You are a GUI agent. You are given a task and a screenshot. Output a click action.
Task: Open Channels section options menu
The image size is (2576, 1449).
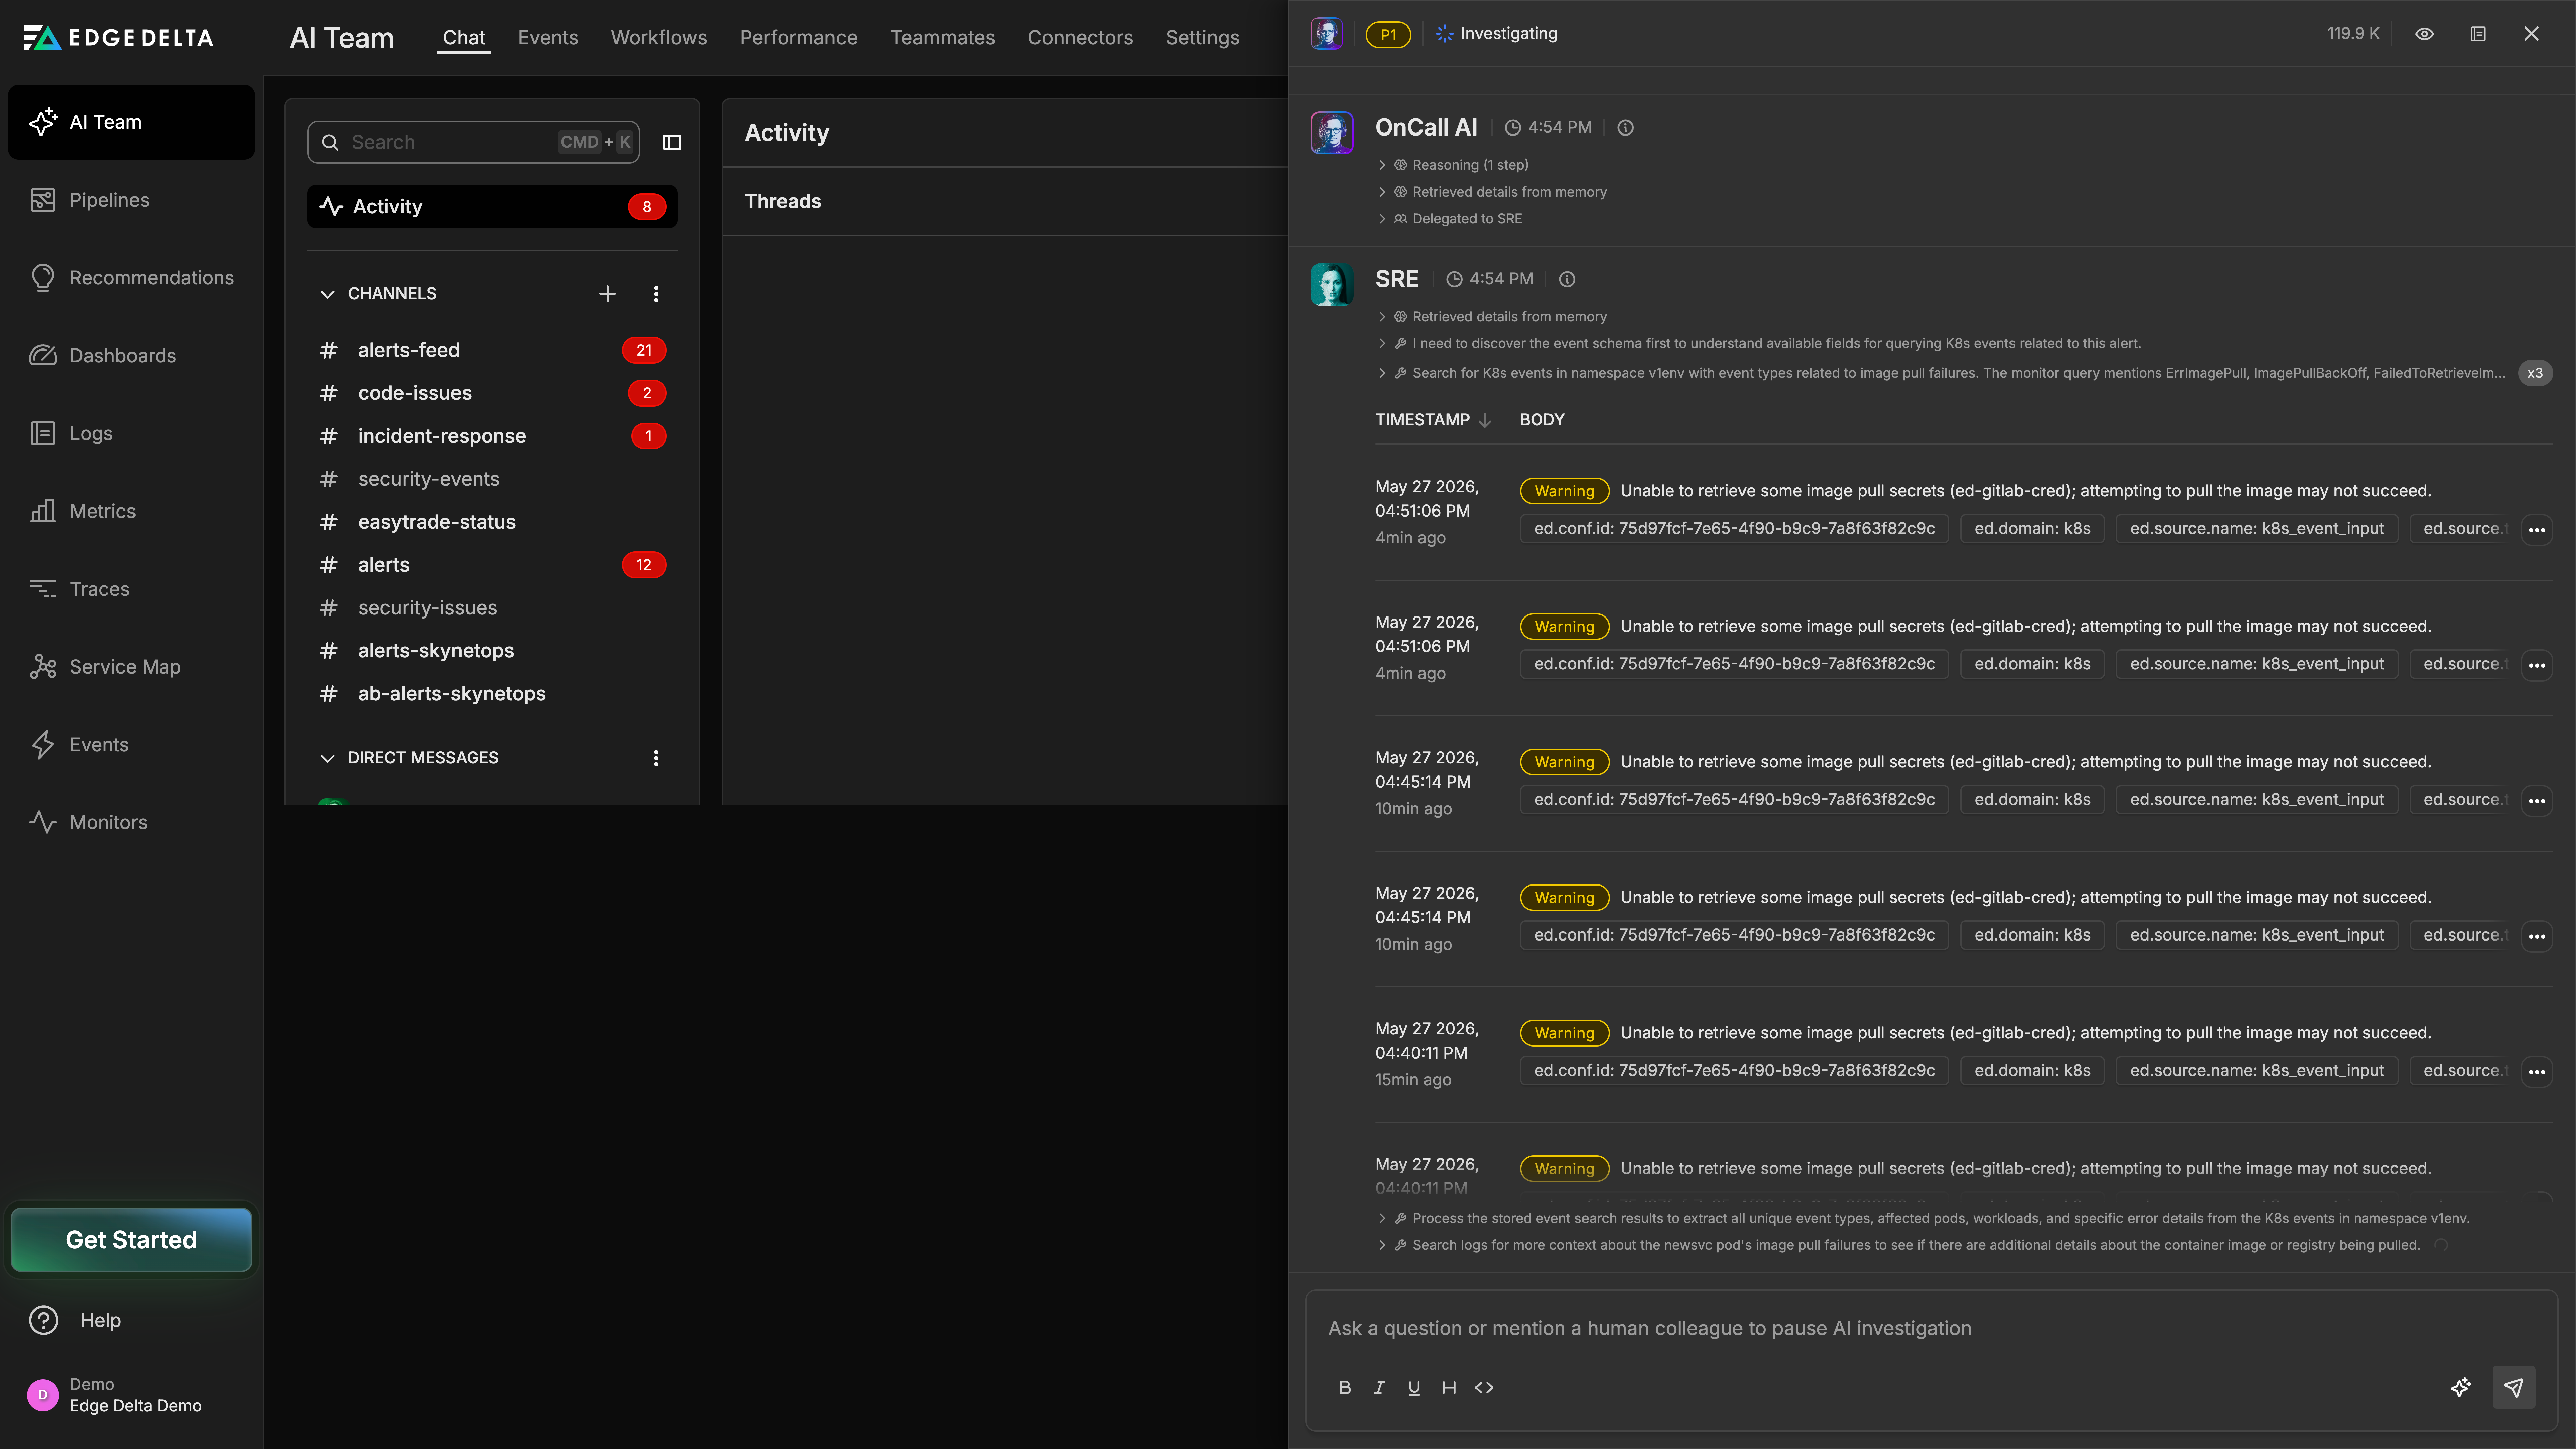pos(656,294)
